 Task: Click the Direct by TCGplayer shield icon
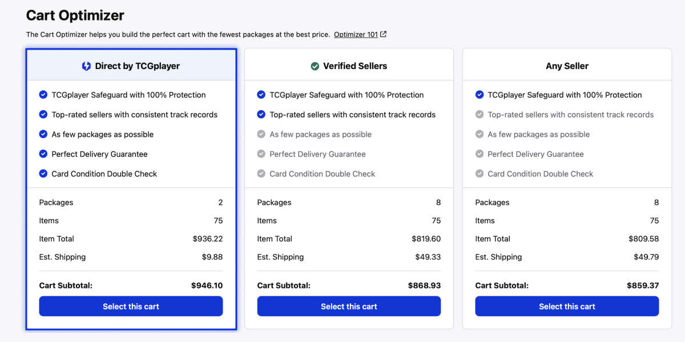tap(86, 66)
